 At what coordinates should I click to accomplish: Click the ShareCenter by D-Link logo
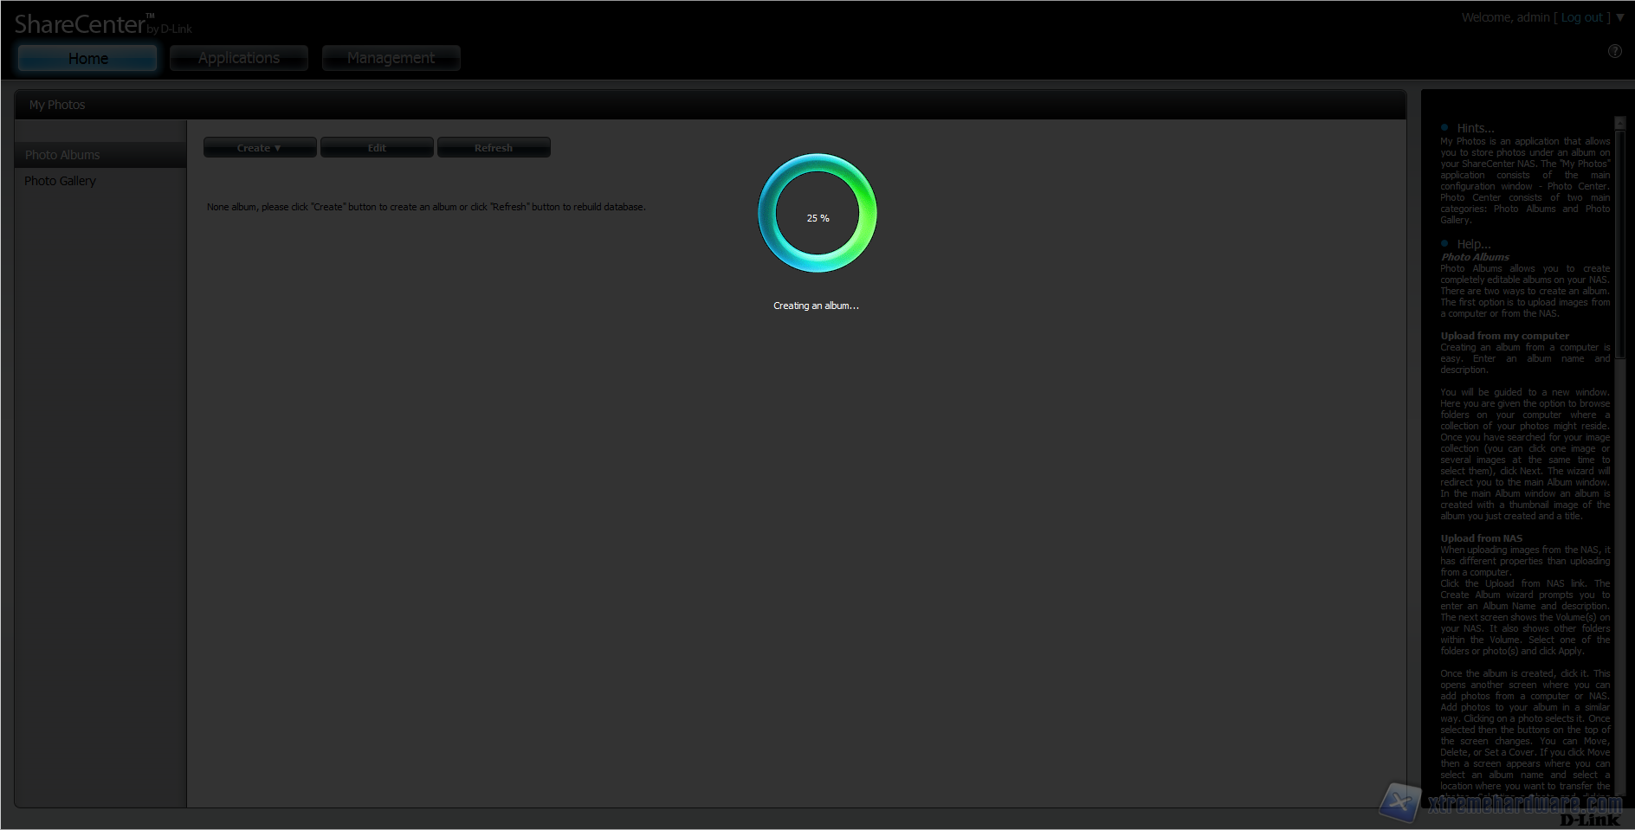pyautogui.click(x=102, y=24)
